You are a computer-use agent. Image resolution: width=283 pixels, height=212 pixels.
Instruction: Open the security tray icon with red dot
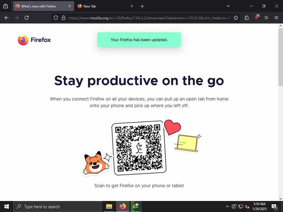(x=234, y=206)
